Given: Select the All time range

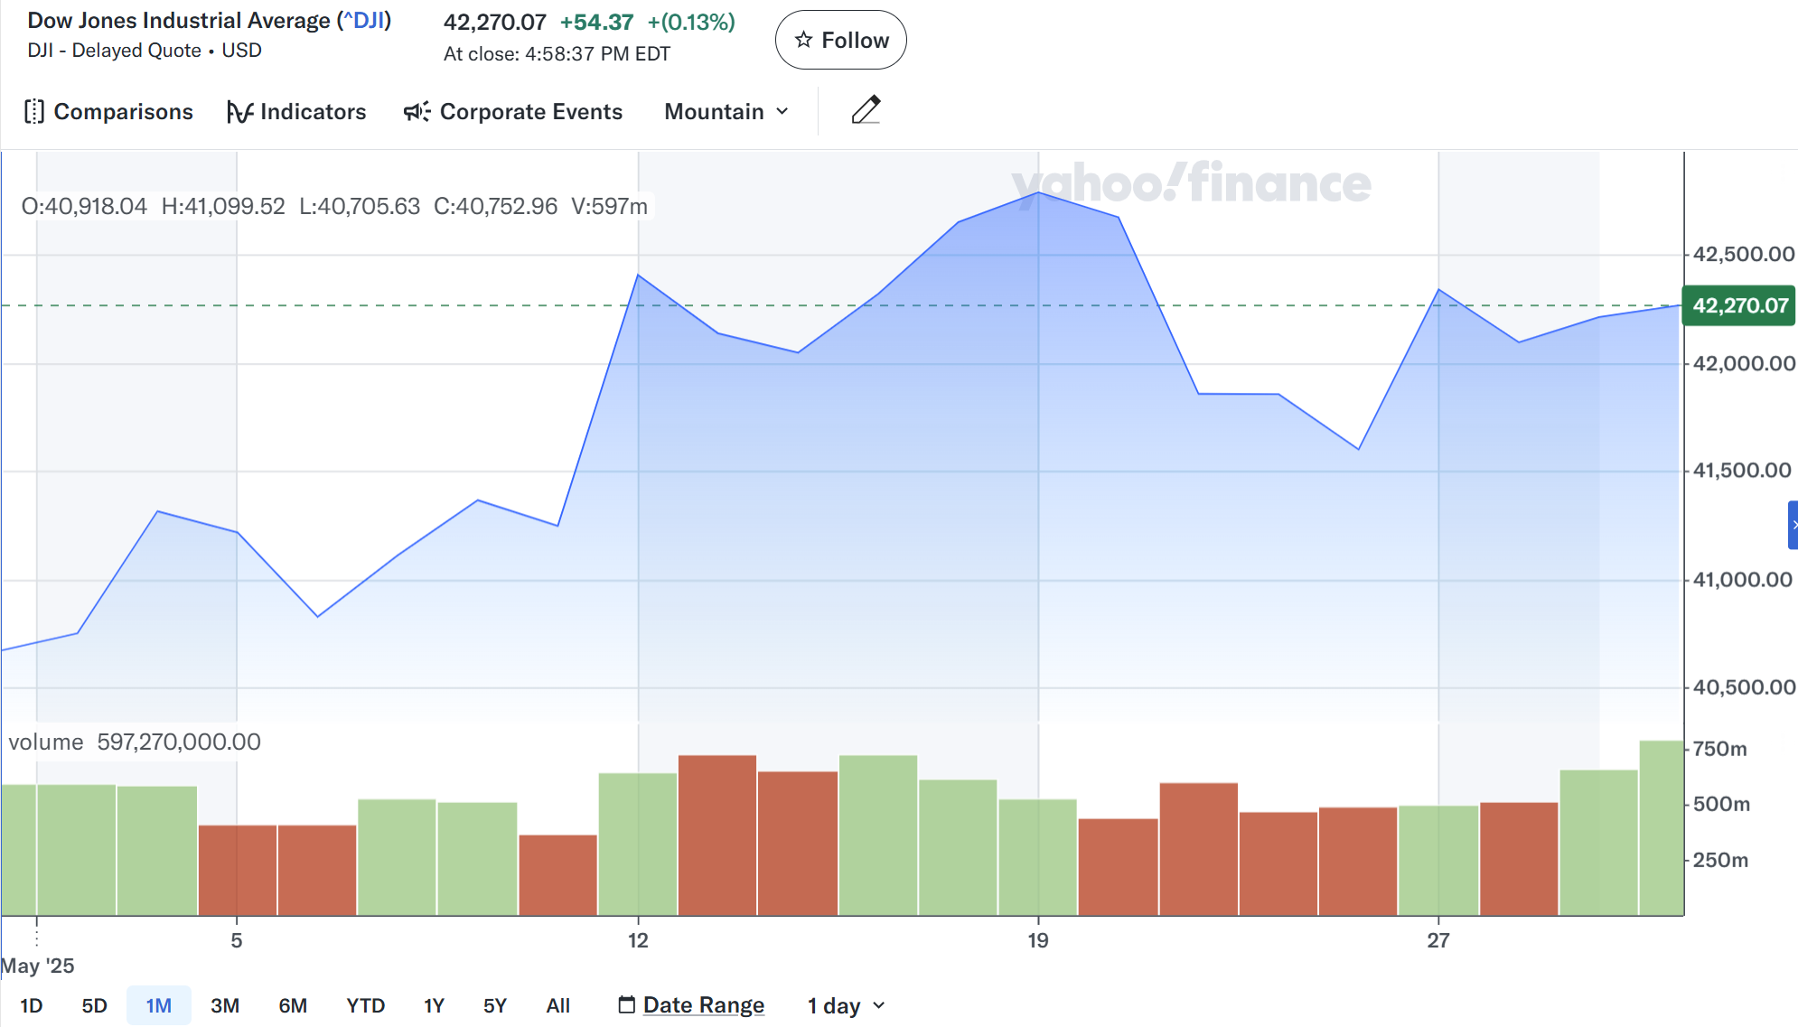Looking at the screenshot, I should pyautogui.click(x=558, y=1005).
